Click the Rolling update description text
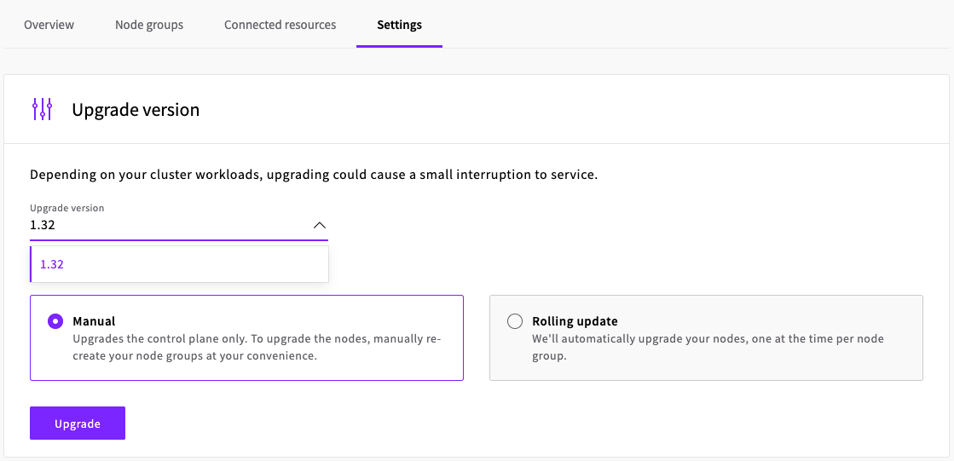 [708, 348]
